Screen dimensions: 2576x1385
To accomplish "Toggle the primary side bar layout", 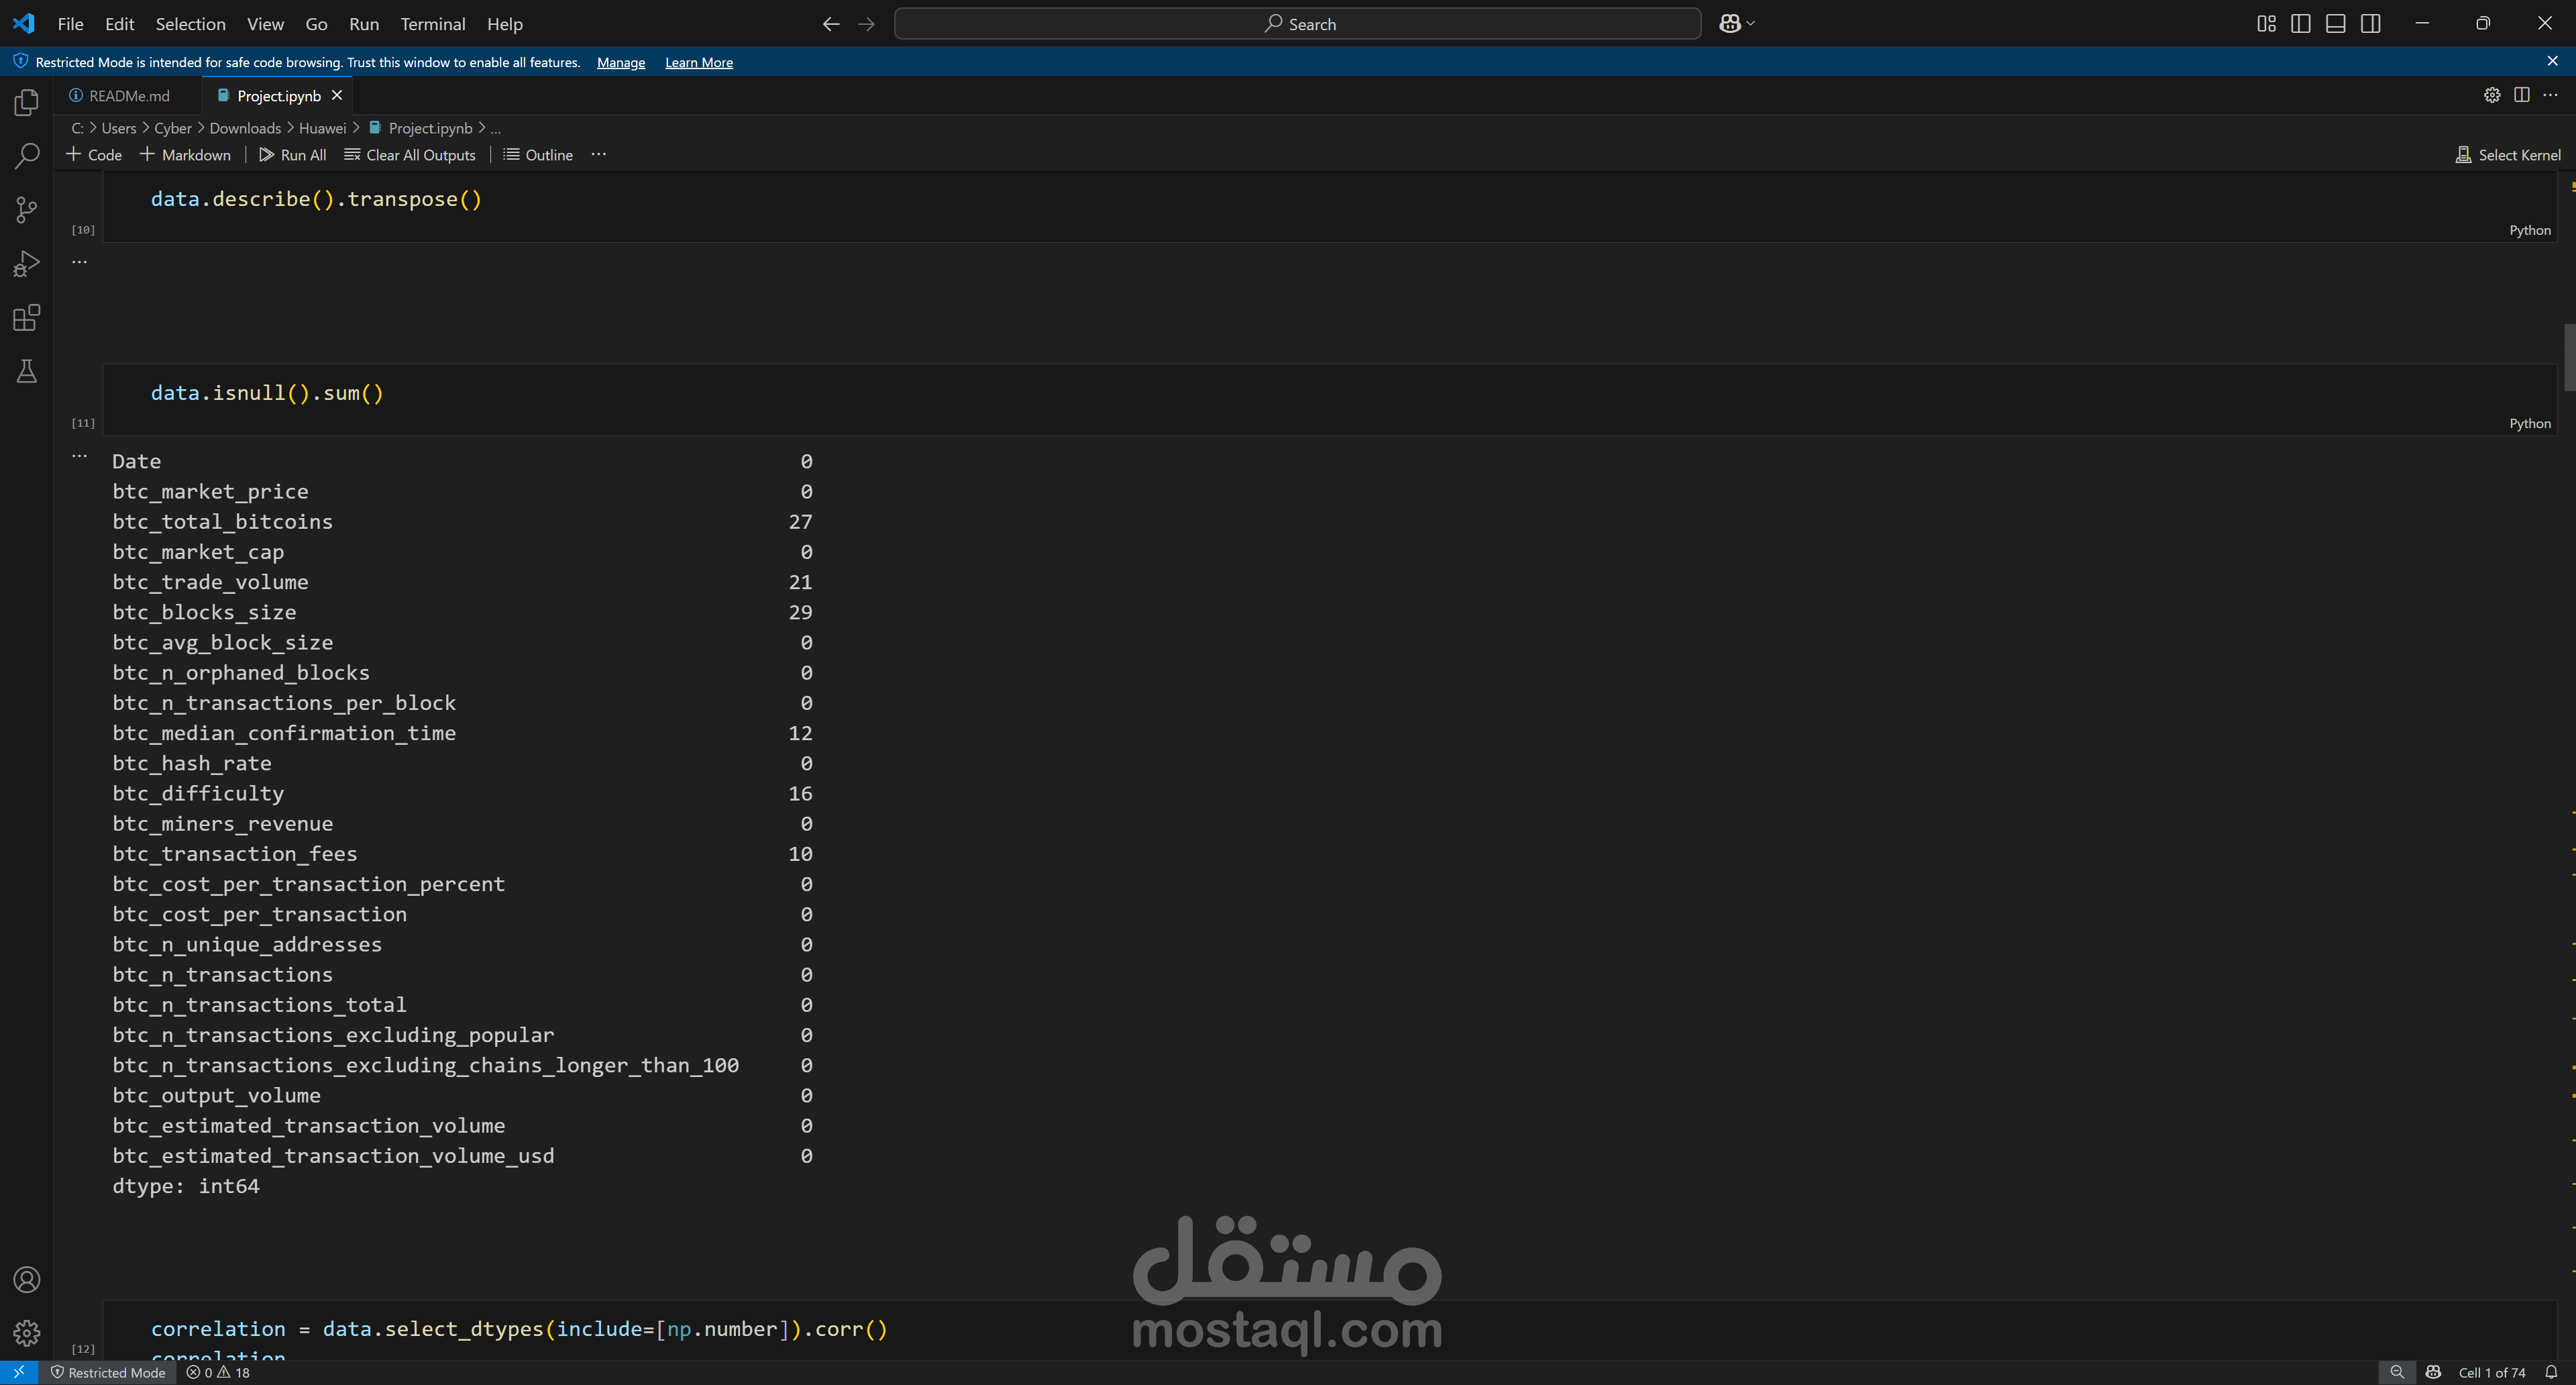I will 2301,24.
